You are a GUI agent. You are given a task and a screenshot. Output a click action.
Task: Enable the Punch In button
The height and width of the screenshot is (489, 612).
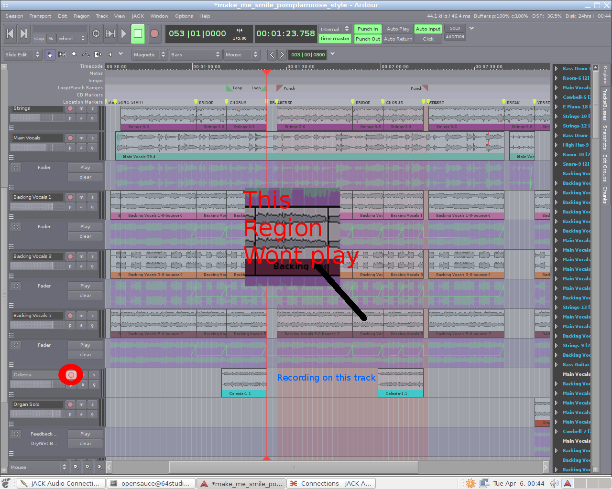click(367, 29)
